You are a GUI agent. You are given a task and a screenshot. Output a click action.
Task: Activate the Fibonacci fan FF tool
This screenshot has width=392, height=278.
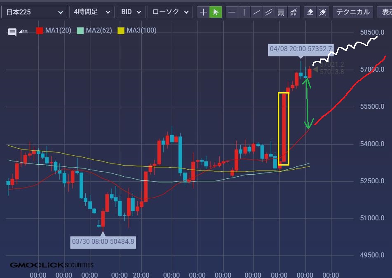point(293,12)
